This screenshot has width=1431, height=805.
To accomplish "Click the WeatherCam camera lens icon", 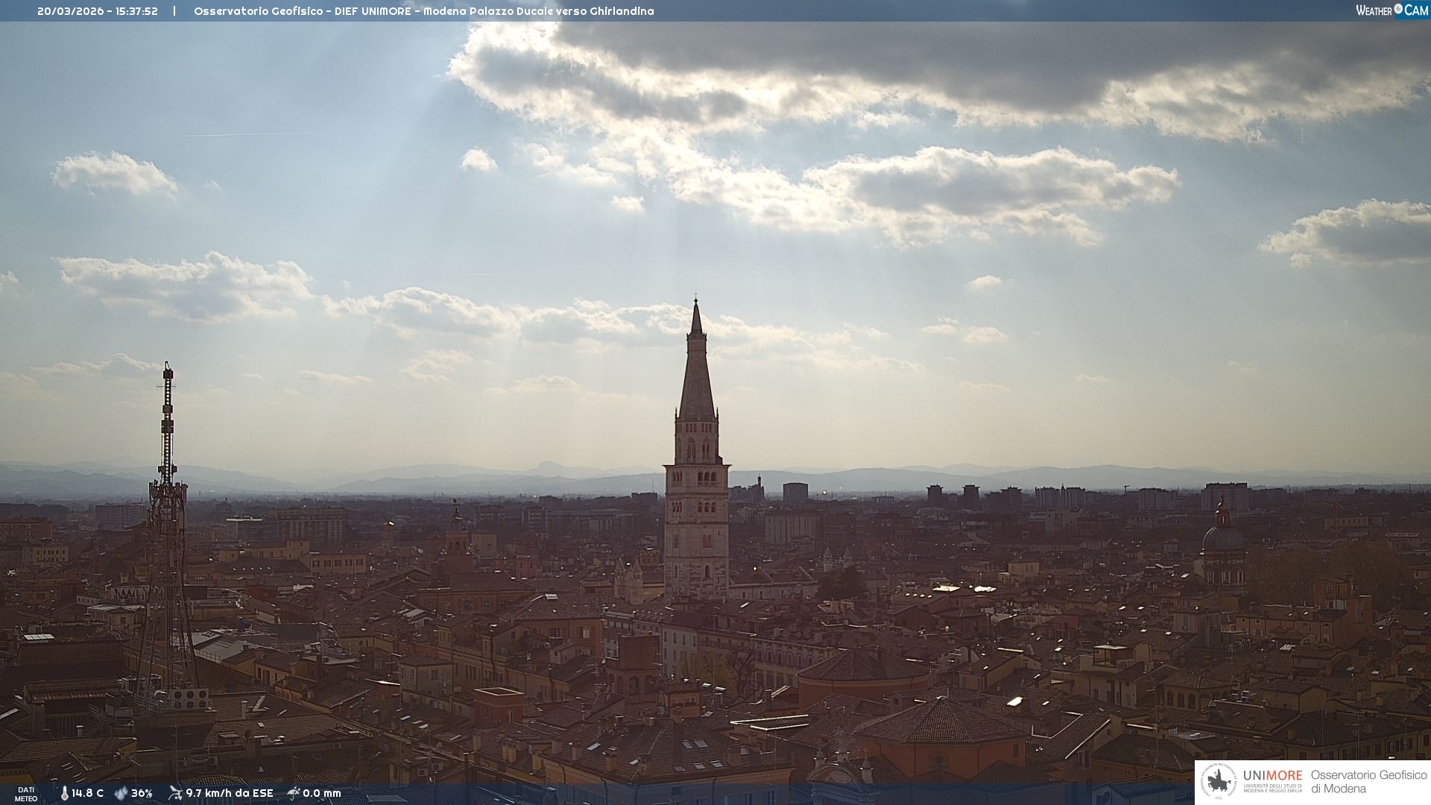I will (x=1398, y=10).
